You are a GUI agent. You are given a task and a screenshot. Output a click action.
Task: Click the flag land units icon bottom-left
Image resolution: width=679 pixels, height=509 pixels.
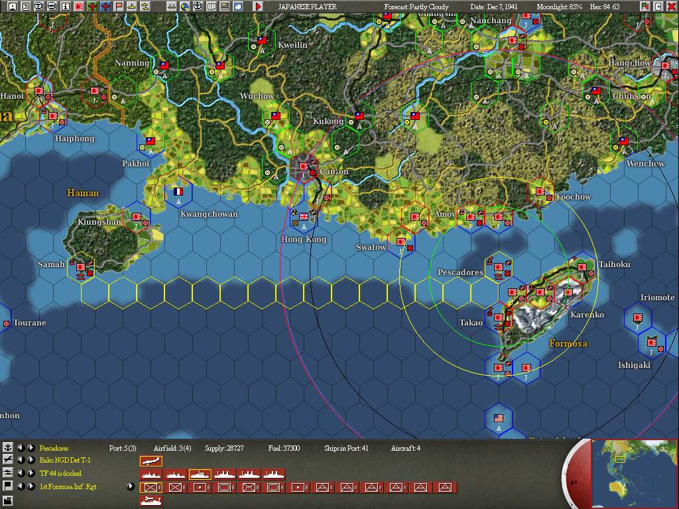click(8, 486)
